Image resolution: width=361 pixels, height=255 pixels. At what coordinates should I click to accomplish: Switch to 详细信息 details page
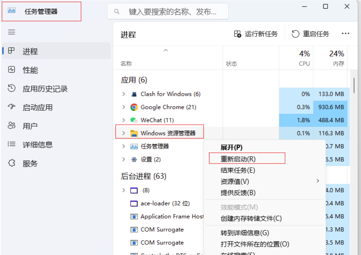tap(37, 145)
